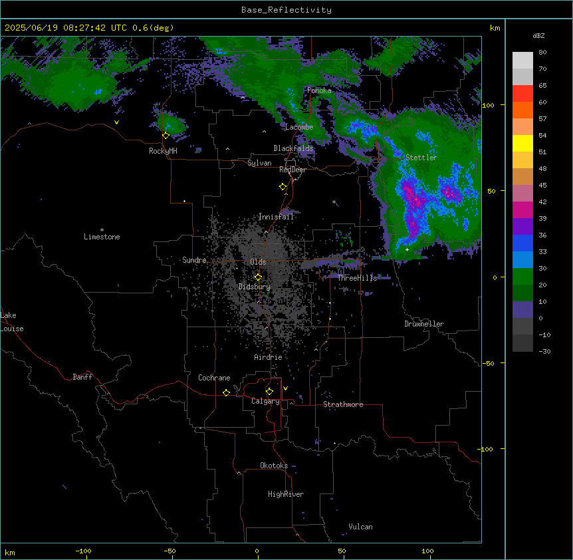Image resolution: width=573 pixels, height=560 pixels.
Task: Select the light gray 70–80 dBZ legend swatch
Action: pyautogui.click(x=522, y=61)
